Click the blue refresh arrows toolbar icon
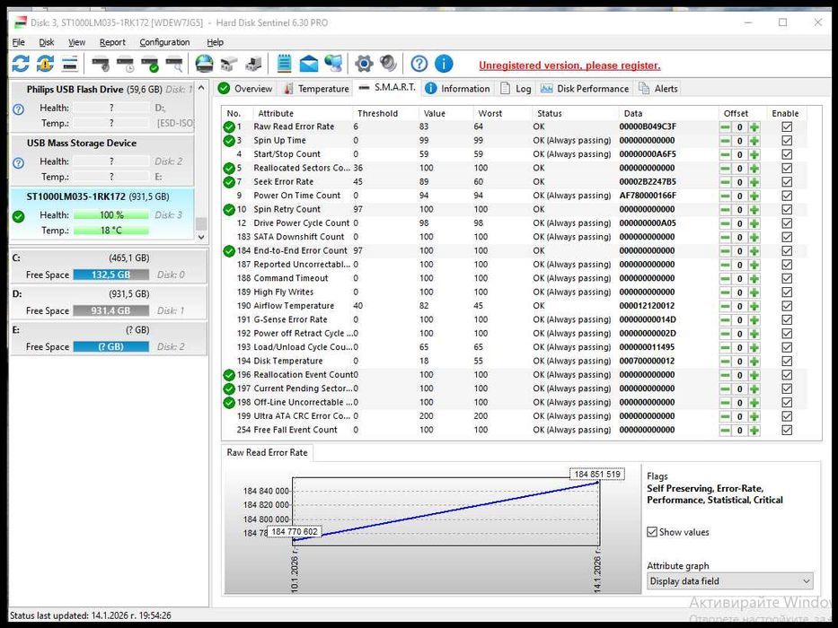Screen dimensions: 838x628 pyautogui.click(x=21, y=64)
